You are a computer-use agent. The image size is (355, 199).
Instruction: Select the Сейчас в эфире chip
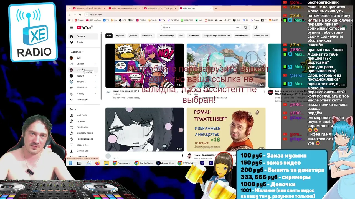coord(166,36)
